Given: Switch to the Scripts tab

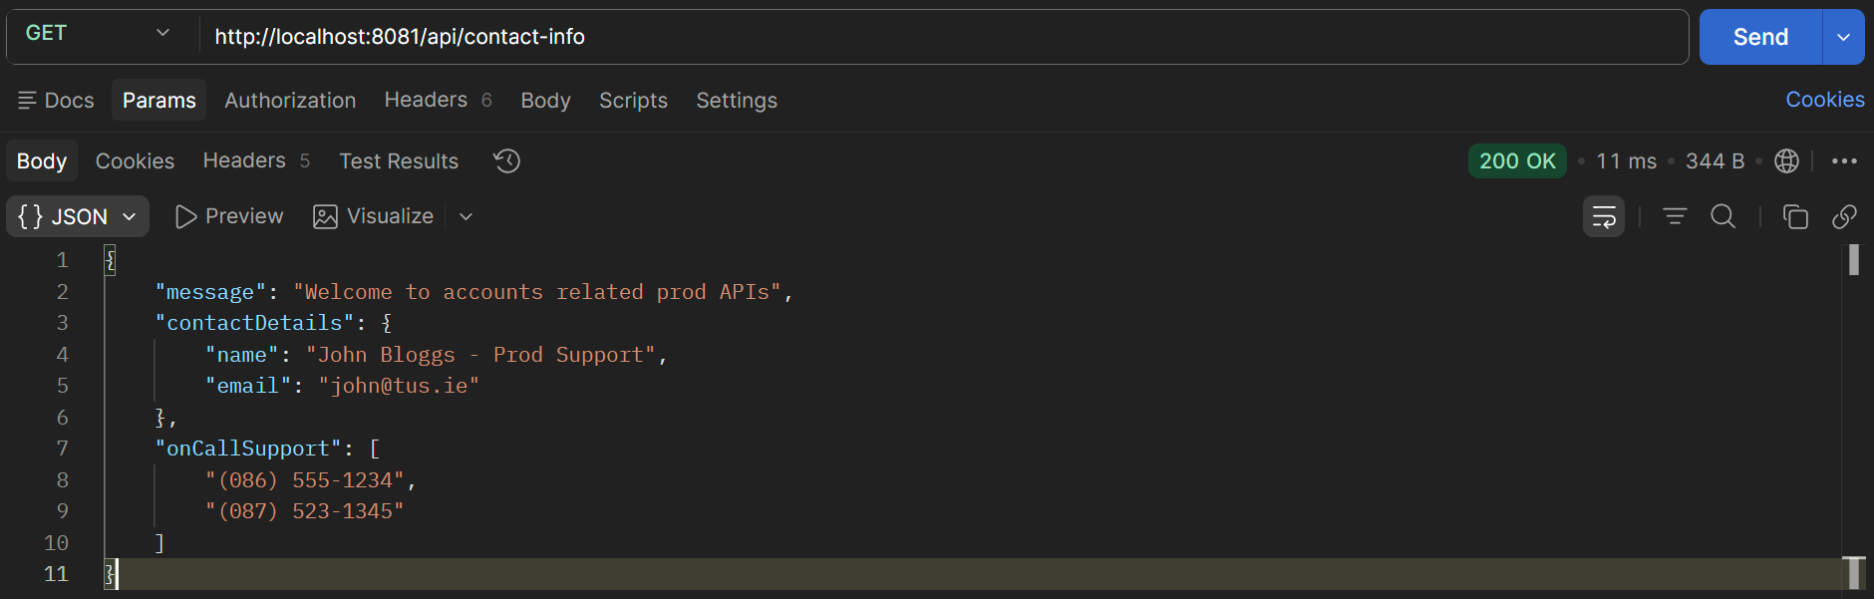Looking at the screenshot, I should pos(633,101).
